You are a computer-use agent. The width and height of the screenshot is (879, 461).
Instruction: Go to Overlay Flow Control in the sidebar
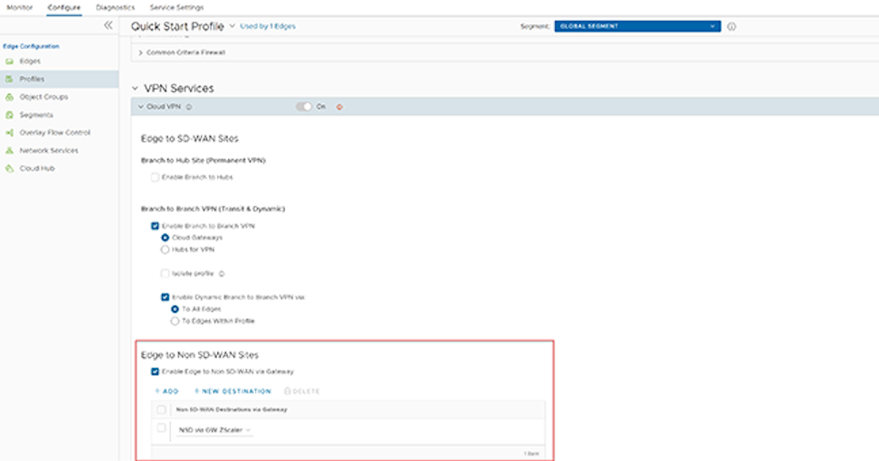tap(55, 133)
